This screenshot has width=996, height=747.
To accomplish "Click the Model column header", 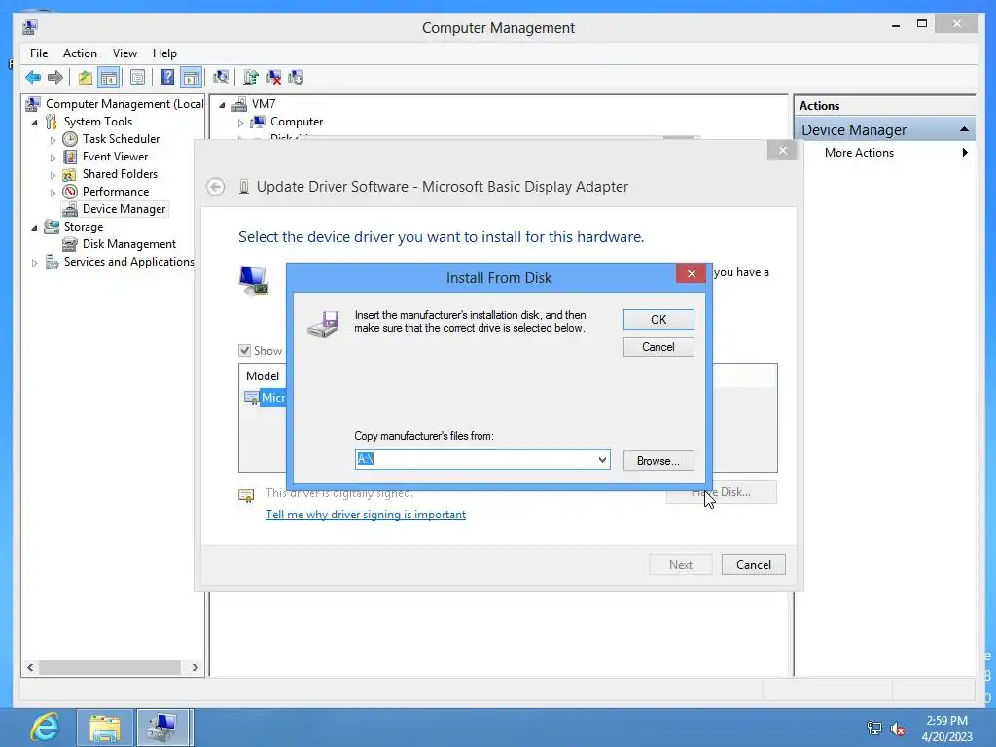I will pos(263,376).
